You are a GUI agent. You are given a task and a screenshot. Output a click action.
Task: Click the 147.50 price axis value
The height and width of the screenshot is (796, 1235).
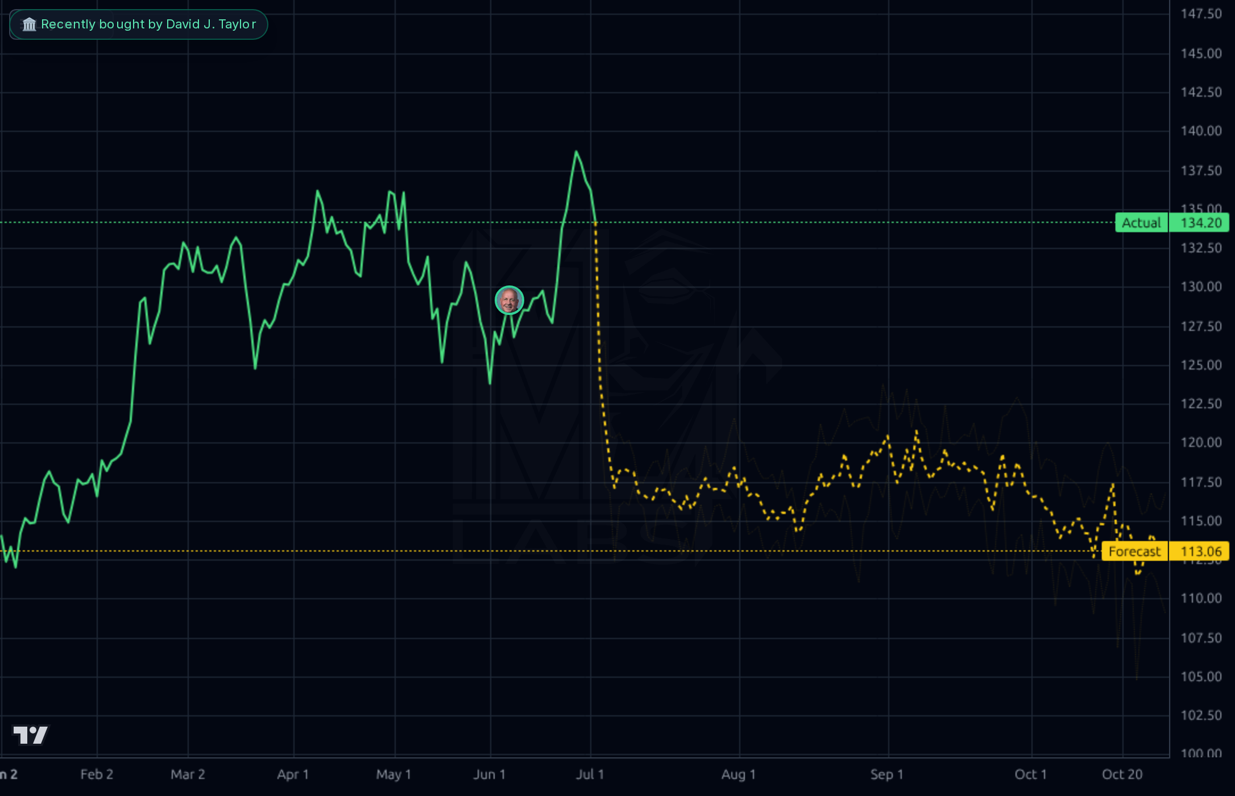click(x=1201, y=14)
